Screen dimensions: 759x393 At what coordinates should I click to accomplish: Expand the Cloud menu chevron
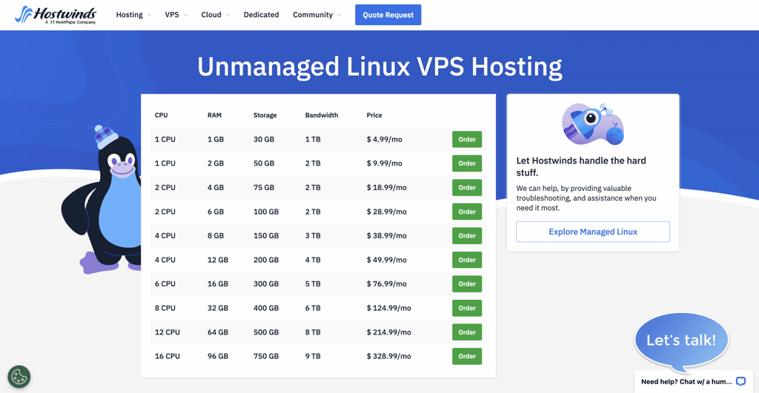[x=228, y=15]
